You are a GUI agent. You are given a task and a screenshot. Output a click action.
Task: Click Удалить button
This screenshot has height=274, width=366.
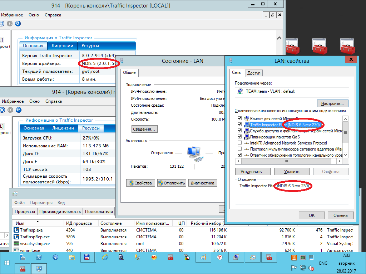292,172
